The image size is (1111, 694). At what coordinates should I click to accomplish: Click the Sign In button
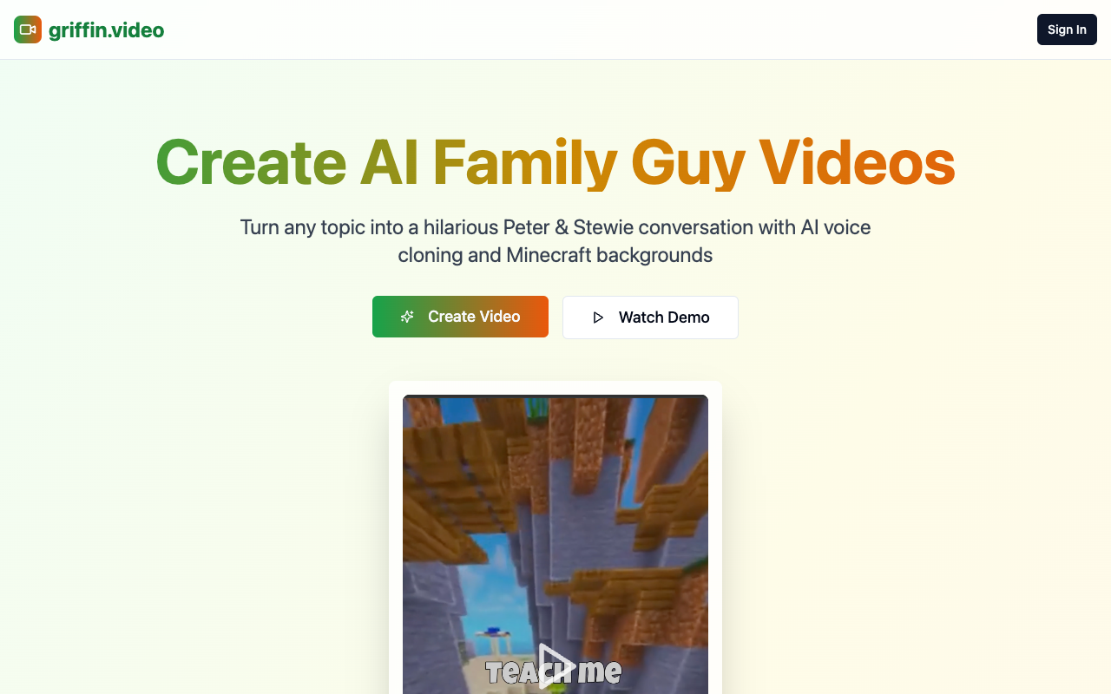1067,29
